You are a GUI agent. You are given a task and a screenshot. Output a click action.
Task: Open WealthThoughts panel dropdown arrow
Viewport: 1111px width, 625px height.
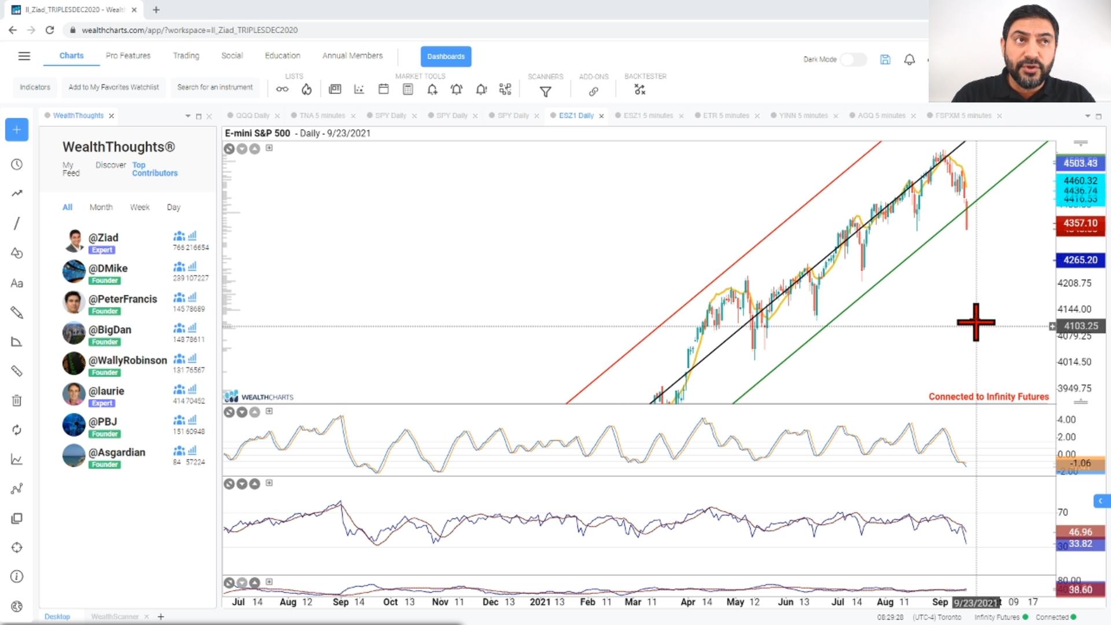pos(187,116)
